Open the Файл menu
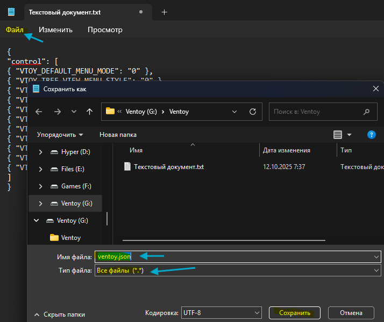The width and height of the screenshot is (384, 322). tap(15, 30)
